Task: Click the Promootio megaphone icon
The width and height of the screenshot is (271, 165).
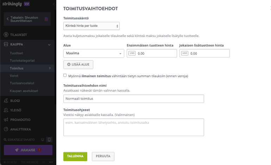Action: pyautogui.click(x=6, y=120)
